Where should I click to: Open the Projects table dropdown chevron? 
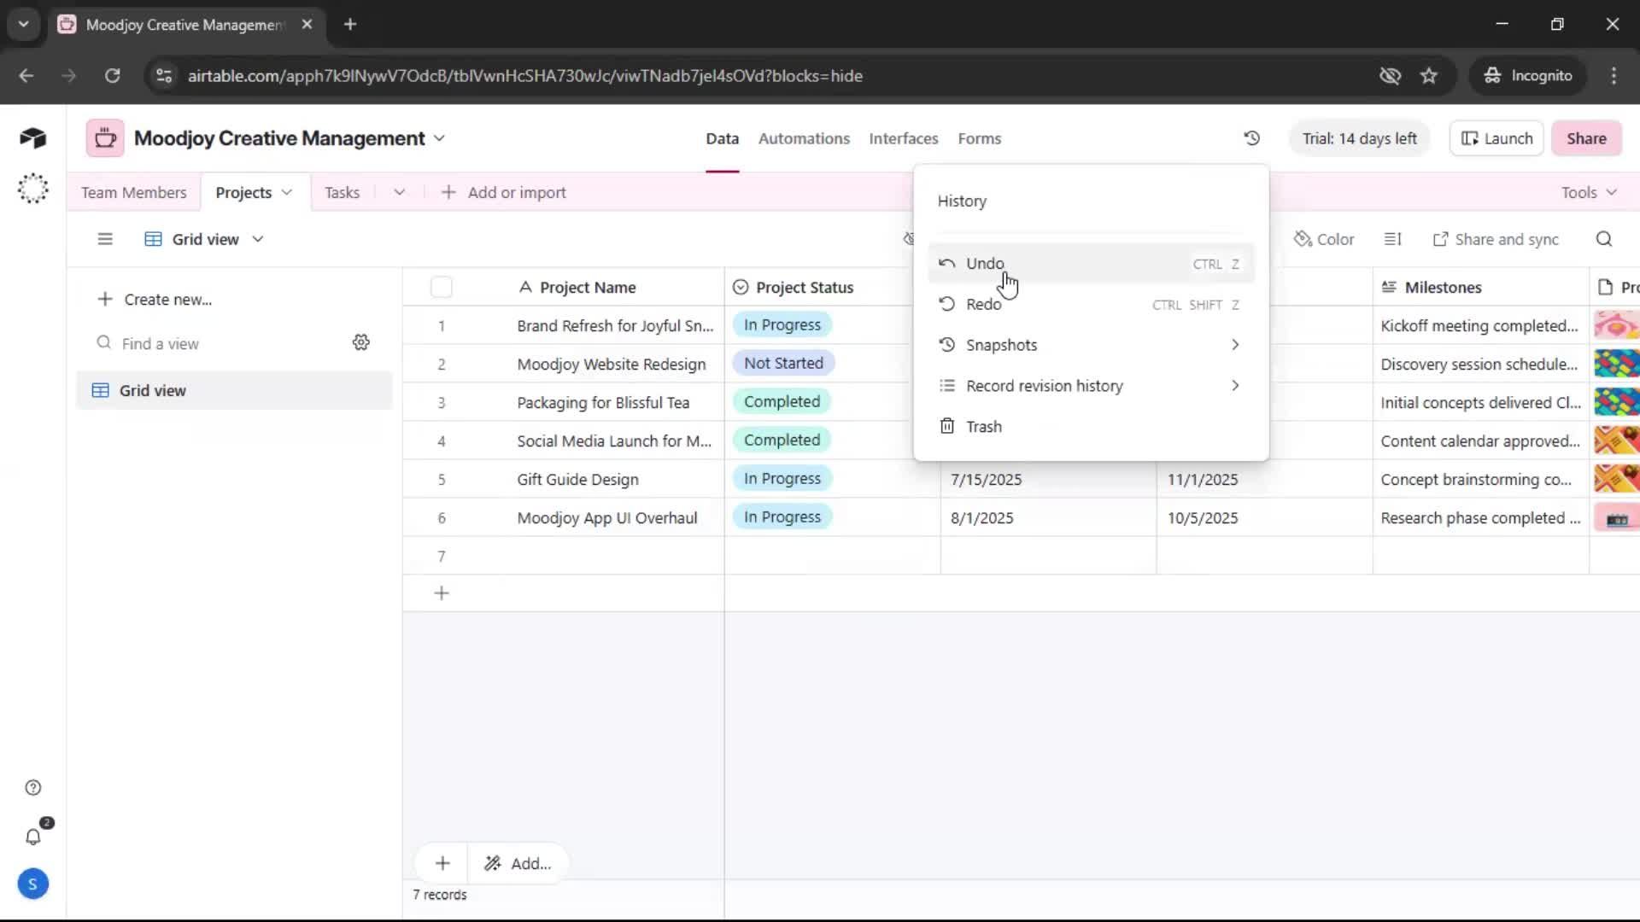coord(287,192)
